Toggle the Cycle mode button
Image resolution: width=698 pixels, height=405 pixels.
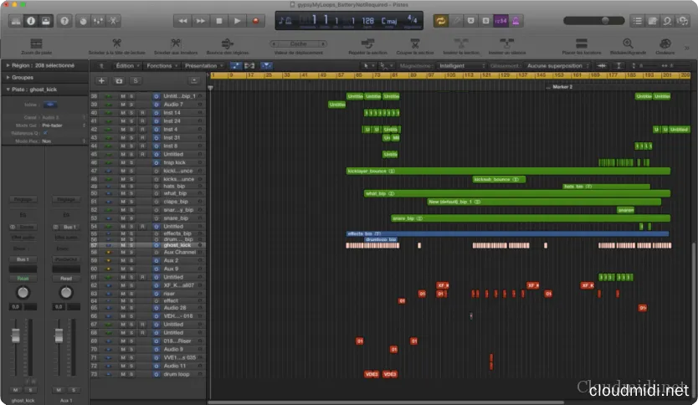coord(441,20)
